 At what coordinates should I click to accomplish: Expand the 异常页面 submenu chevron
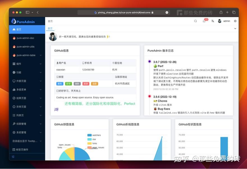tap(41, 107)
